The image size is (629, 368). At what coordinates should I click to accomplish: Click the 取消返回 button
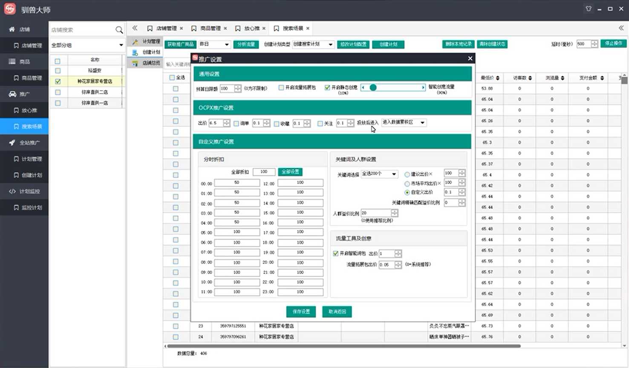337,312
